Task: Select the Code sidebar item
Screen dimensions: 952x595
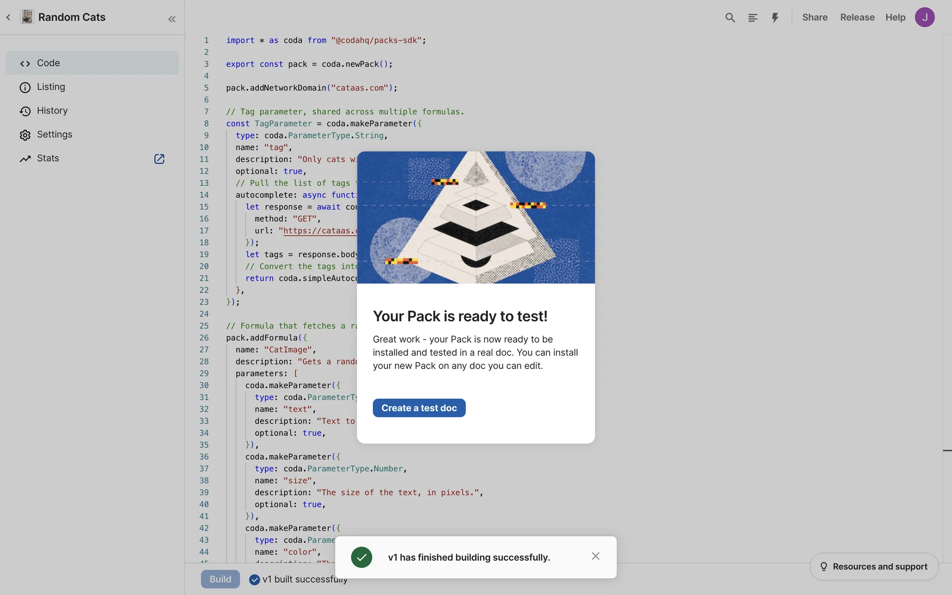Action: click(92, 63)
